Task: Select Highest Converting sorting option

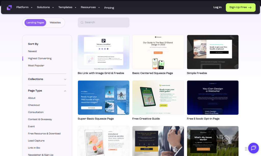Action: 40,58
